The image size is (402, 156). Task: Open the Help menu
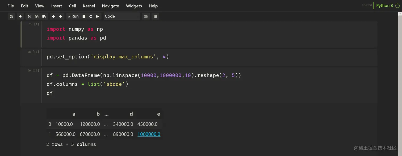153,6
